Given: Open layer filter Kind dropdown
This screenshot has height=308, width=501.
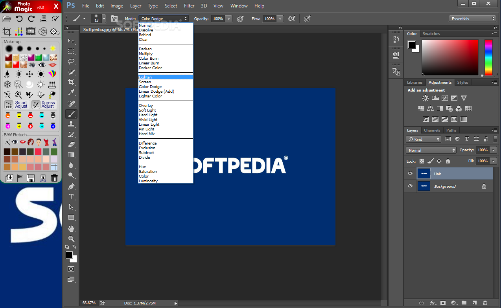Looking at the screenshot, I should coord(424,139).
